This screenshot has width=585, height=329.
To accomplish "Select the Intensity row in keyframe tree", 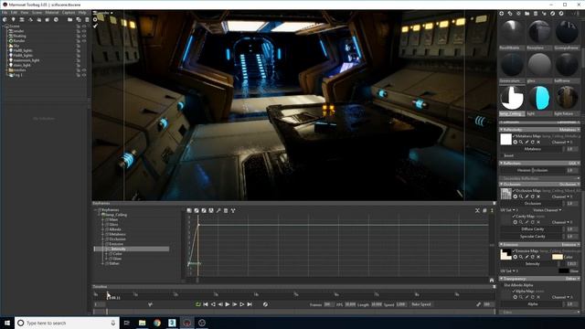I will (132, 249).
